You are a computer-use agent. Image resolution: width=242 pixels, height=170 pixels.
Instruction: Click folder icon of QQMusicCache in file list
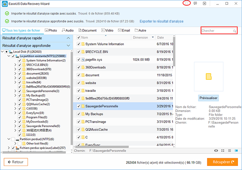tap(83, 130)
